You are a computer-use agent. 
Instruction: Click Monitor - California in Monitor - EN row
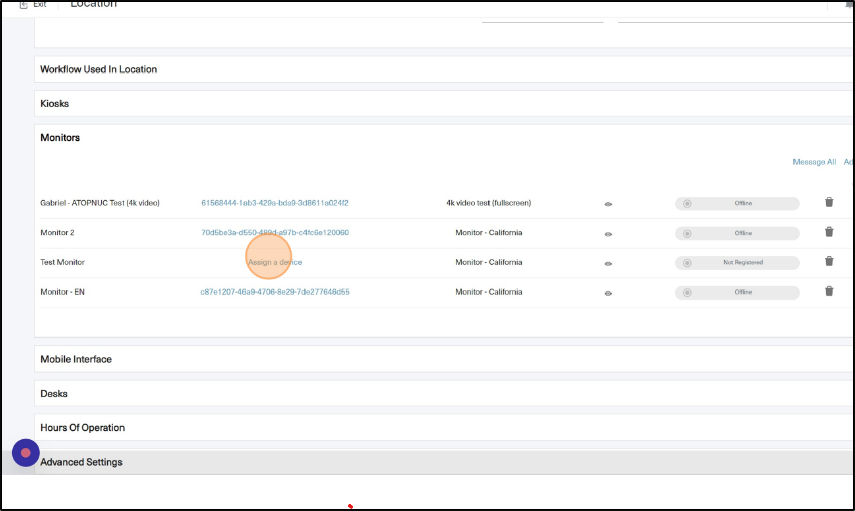pos(488,291)
